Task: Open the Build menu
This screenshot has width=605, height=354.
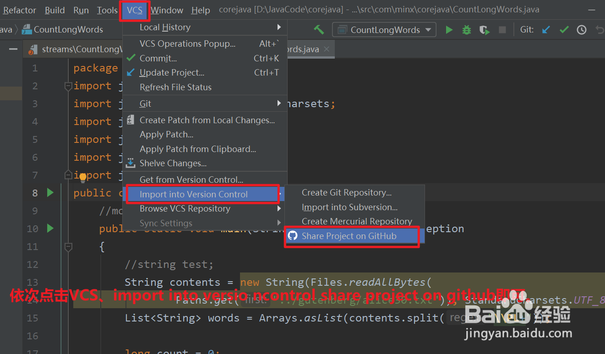Action: pyautogui.click(x=55, y=10)
